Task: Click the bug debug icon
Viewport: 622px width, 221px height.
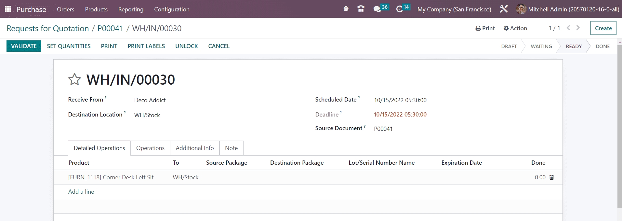Action: (x=346, y=9)
